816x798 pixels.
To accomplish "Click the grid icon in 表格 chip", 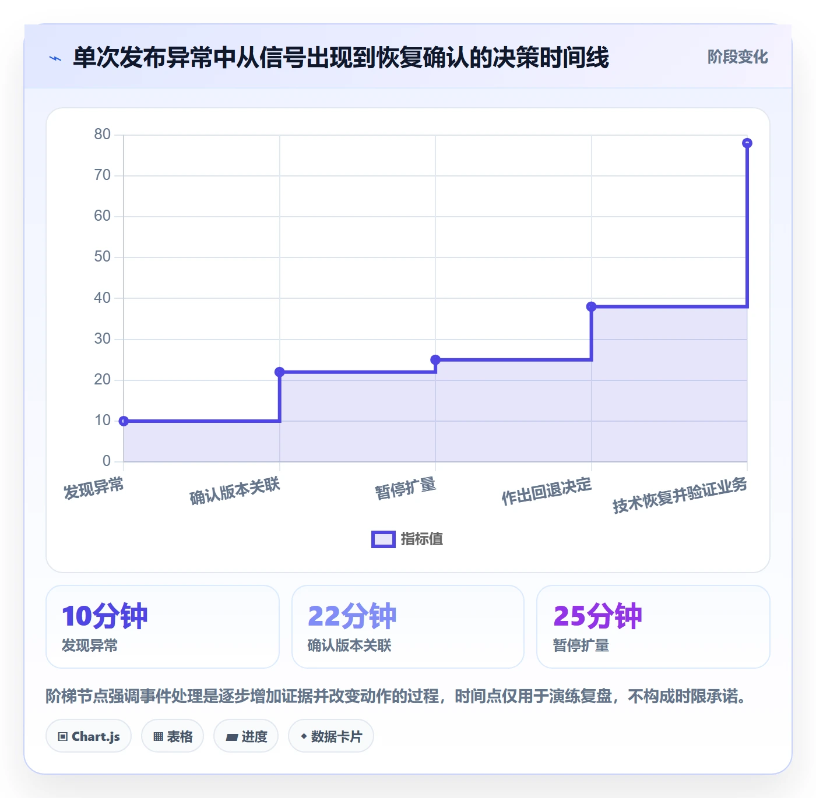I will [158, 737].
